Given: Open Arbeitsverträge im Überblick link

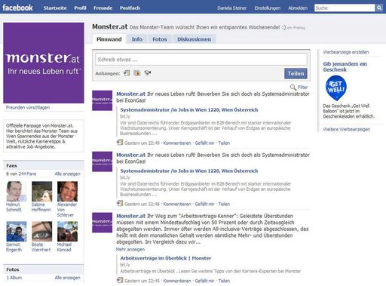Looking at the screenshot, I should tap(166, 258).
